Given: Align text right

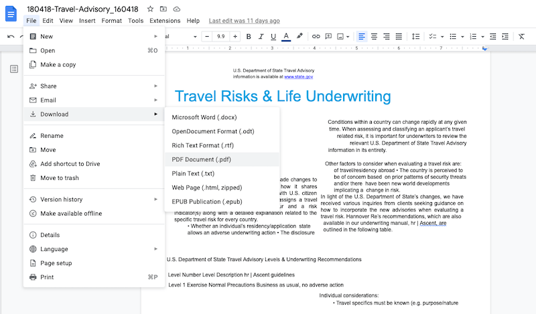Looking at the screenshot, I should pyautogui.click(x=387, y=37).
